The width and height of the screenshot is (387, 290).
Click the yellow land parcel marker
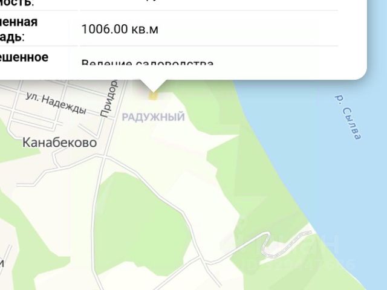click(153, 95)
